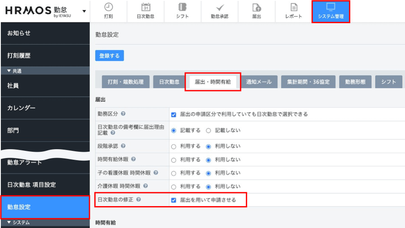This screenshot has width=405, height=228.
Task: Click help icon next to 段階承認
Action: point(123,147)
